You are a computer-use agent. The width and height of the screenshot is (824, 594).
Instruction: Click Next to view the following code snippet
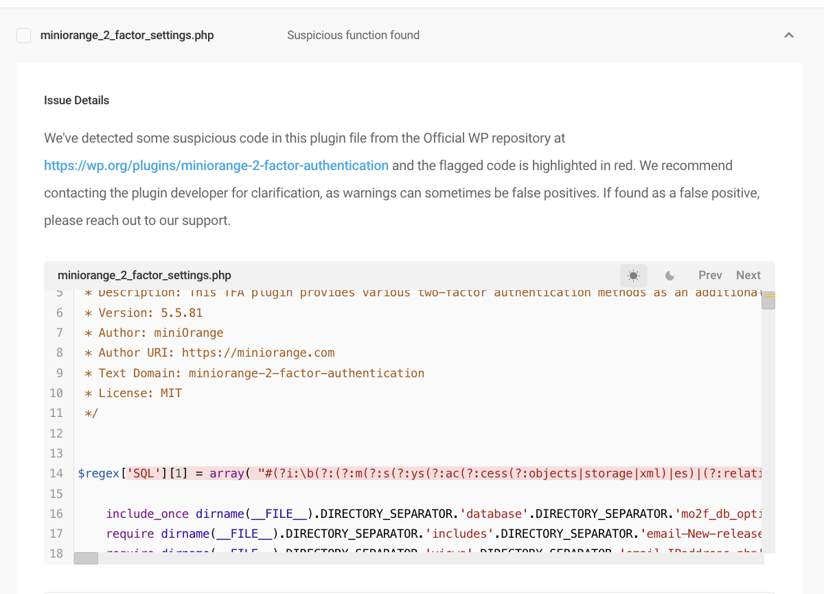(748, 275)
